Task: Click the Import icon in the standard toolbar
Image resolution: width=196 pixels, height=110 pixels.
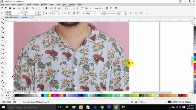Action: (51, 8)
